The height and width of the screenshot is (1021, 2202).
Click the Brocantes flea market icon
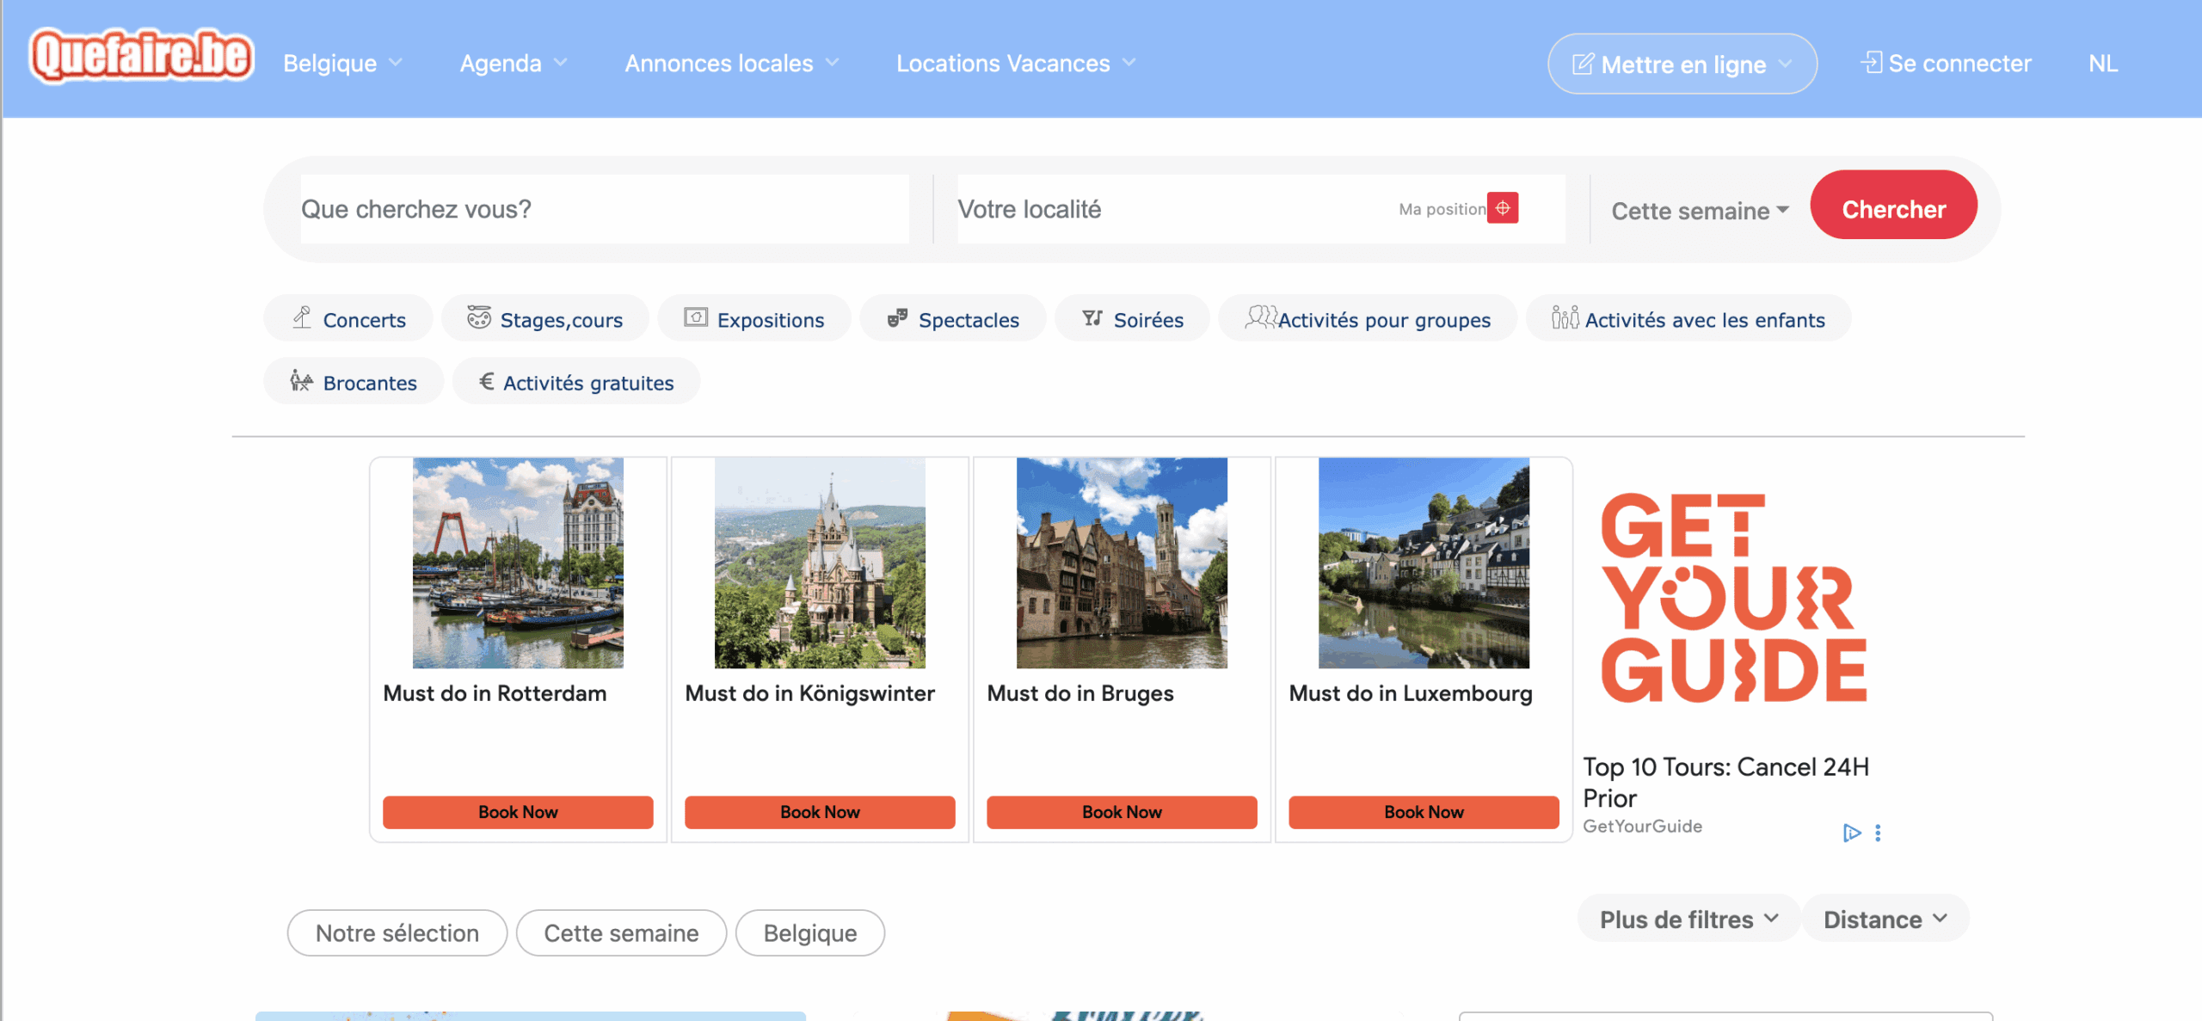pos(300,381)
